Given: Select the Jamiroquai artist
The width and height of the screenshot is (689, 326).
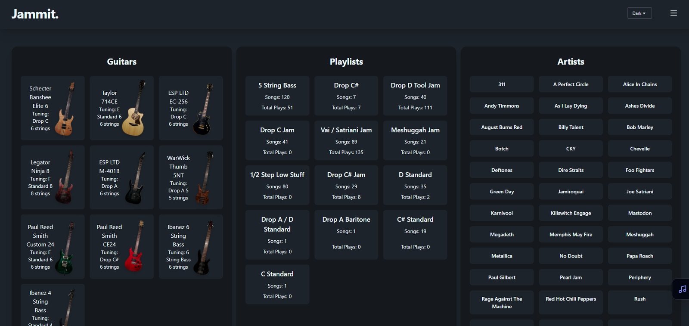Looking at the screenshot, I should coord(571,192).
